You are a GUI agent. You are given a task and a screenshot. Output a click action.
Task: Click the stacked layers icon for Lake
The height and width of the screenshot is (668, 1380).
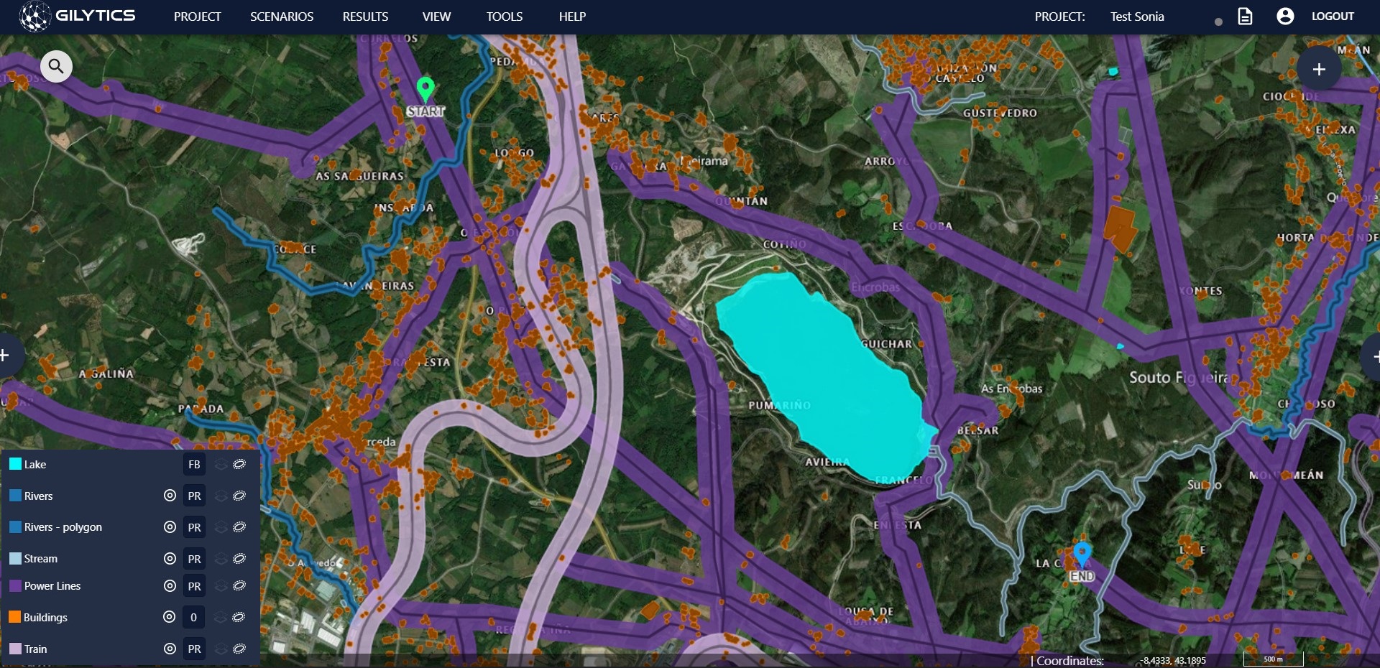click(x=221, y=465)
